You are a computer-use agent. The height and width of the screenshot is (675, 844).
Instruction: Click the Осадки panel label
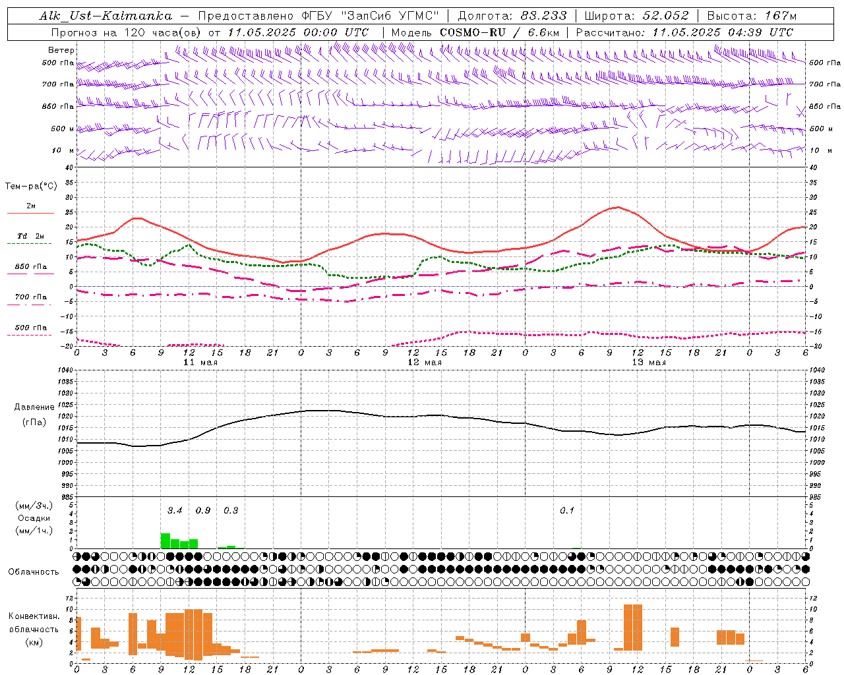(x=34, y=518)
